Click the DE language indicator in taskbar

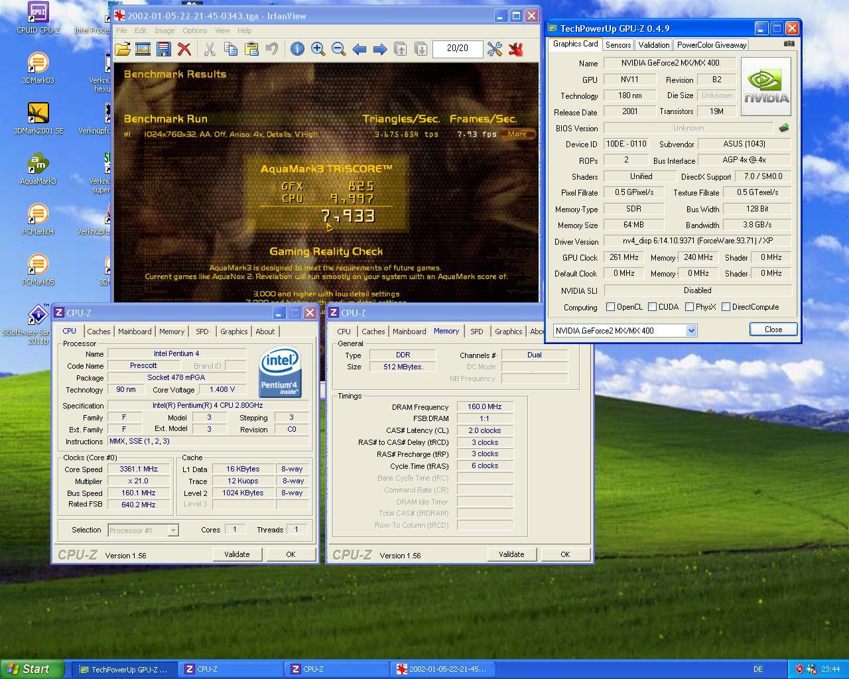758,669
